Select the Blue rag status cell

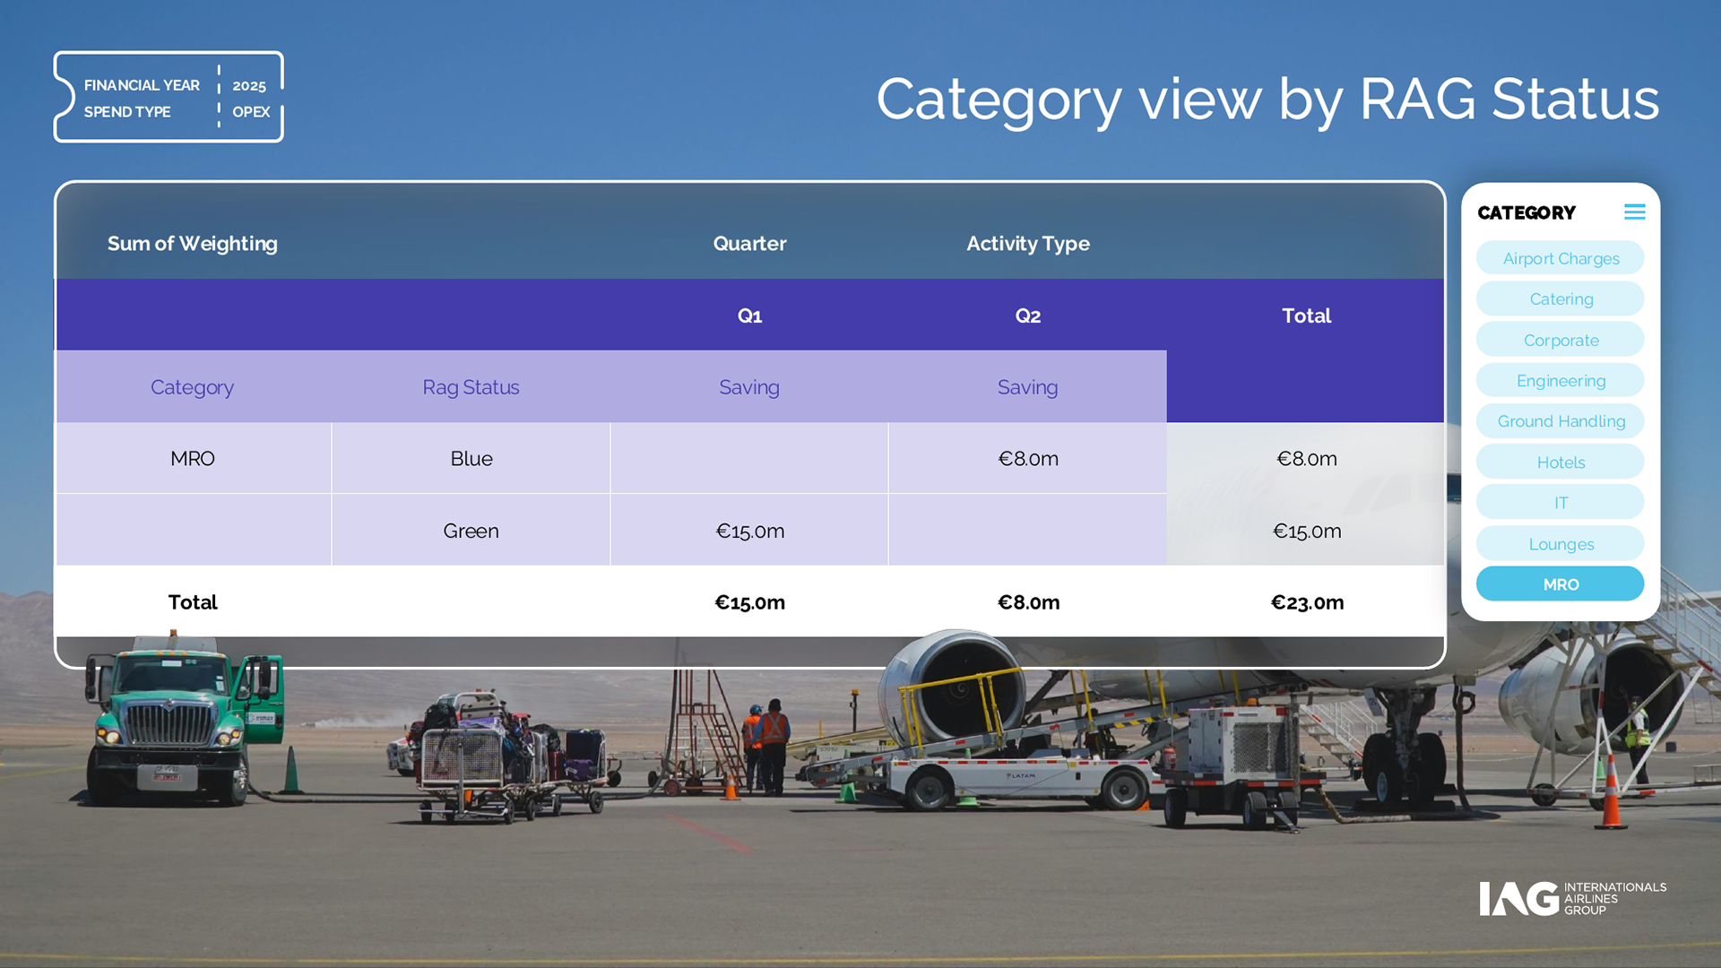click(471, 459)
